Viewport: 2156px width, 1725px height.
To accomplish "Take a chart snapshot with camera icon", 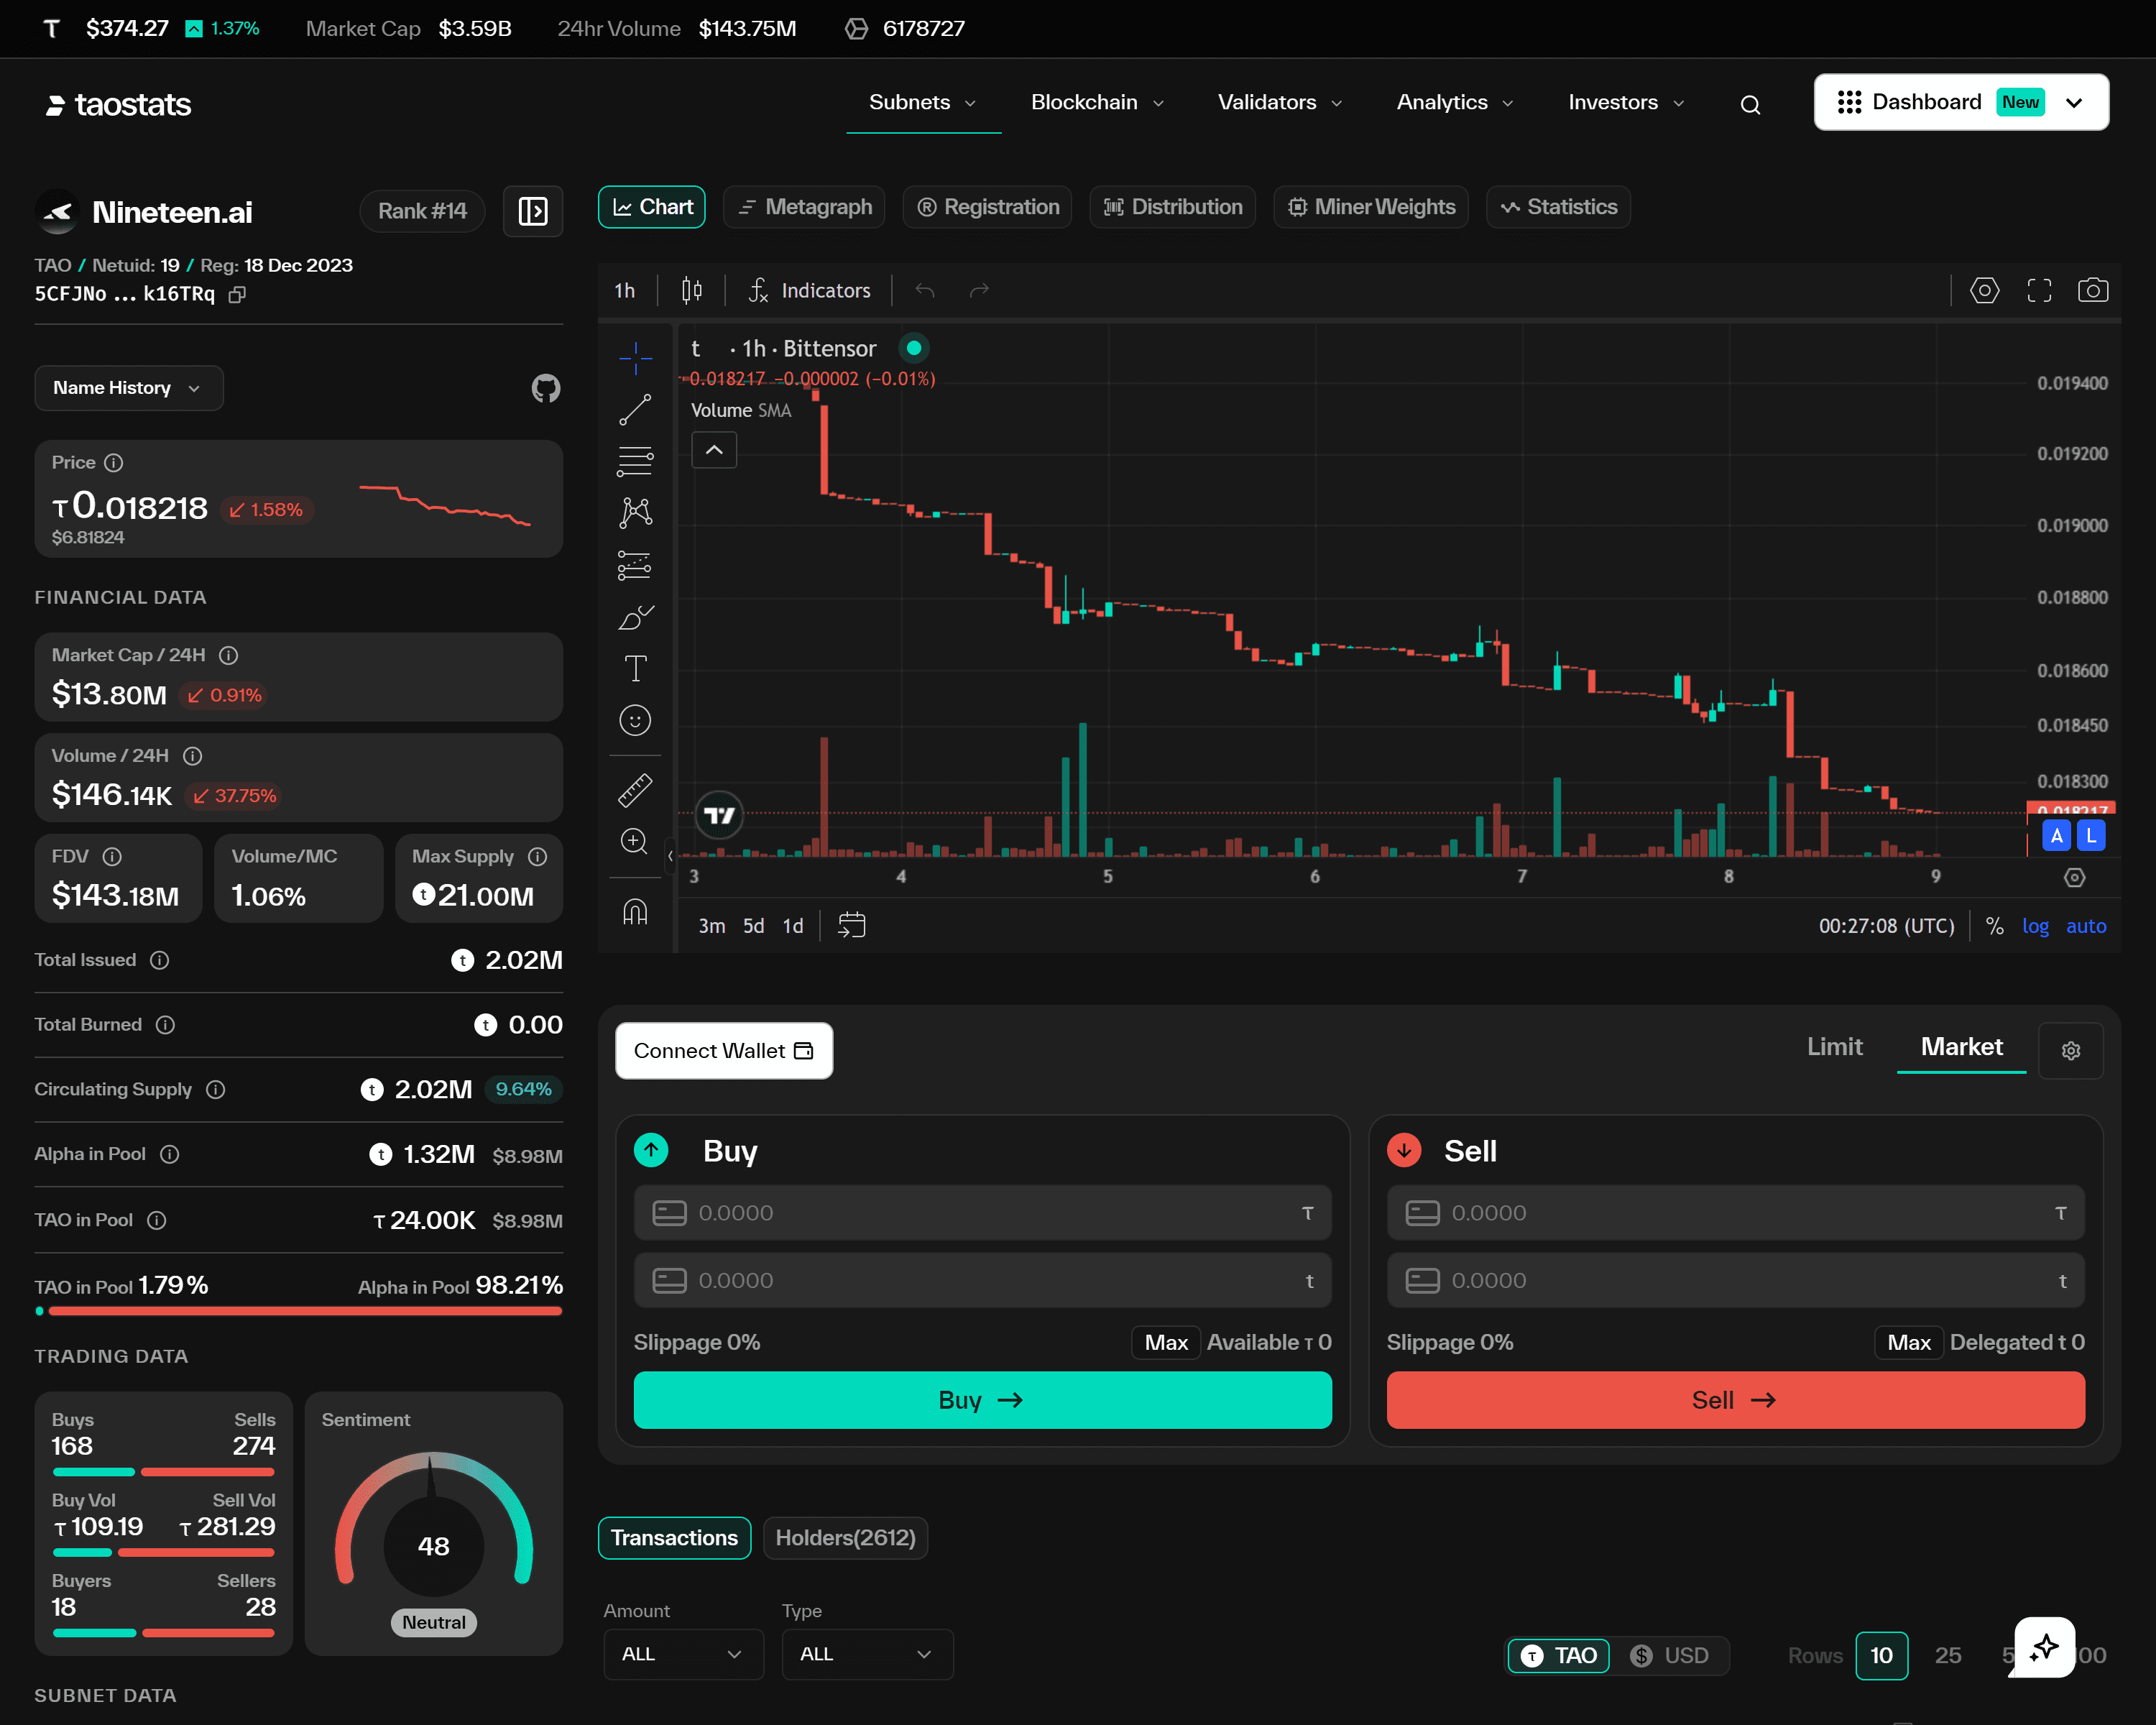I will (2092, 290).
